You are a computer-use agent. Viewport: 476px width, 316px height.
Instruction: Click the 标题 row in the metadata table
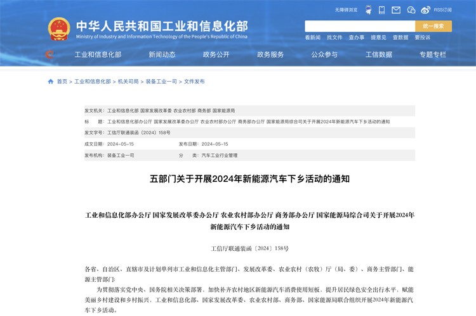pos(249,122)
